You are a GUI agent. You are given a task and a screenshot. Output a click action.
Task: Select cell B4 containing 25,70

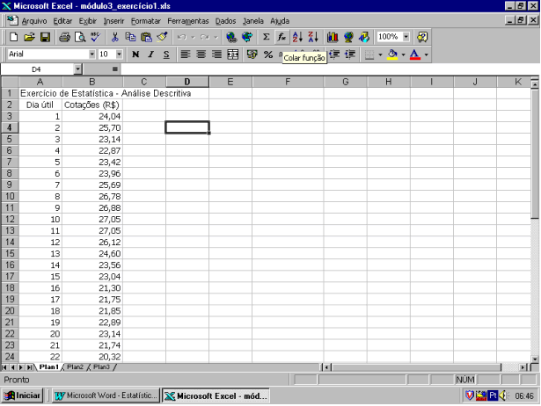click(92, 127)
